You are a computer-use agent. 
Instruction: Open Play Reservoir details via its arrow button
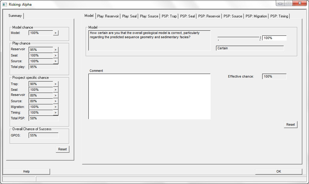(56, 50)
